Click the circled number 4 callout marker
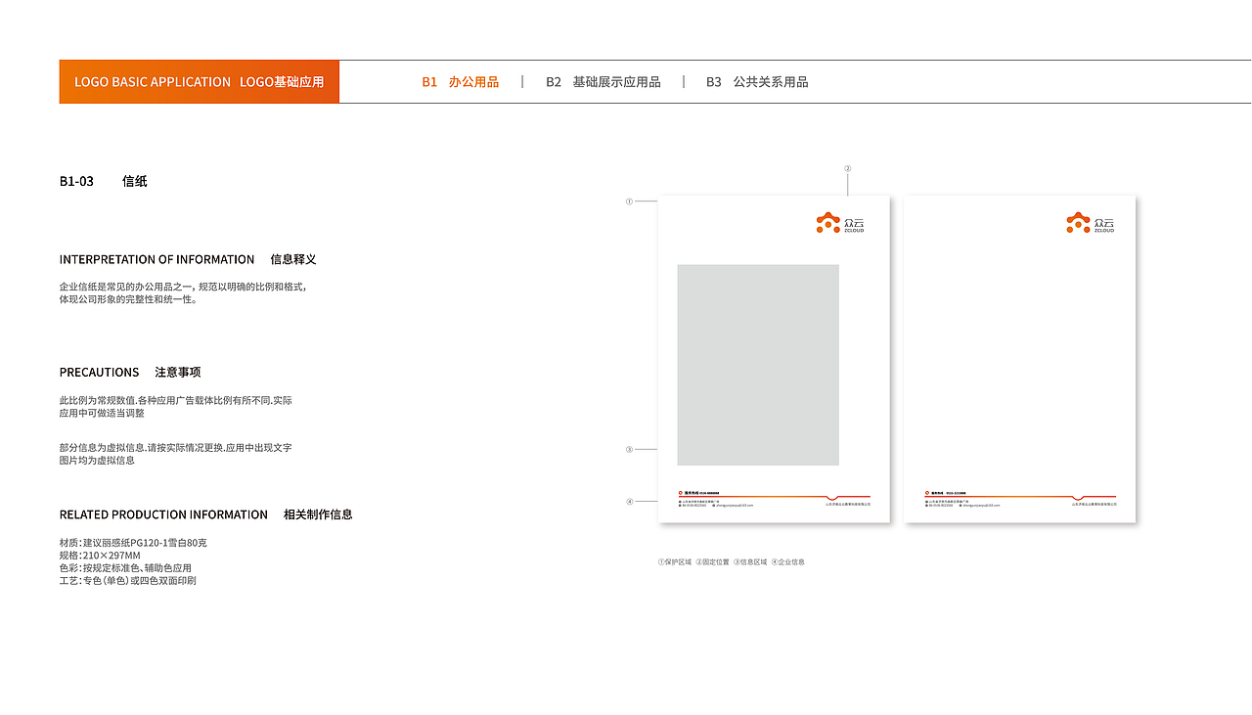 (x=630, y=502)
